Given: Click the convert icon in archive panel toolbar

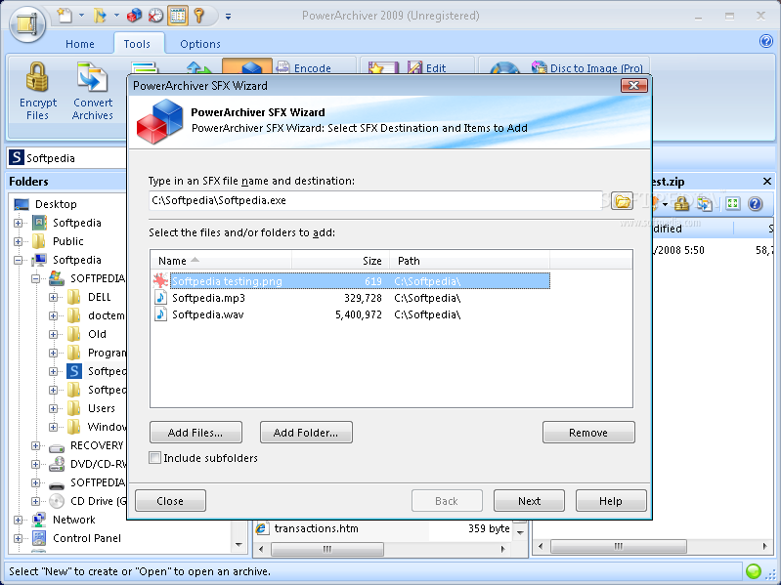Looking at the screenshot, I should (705, 203).
